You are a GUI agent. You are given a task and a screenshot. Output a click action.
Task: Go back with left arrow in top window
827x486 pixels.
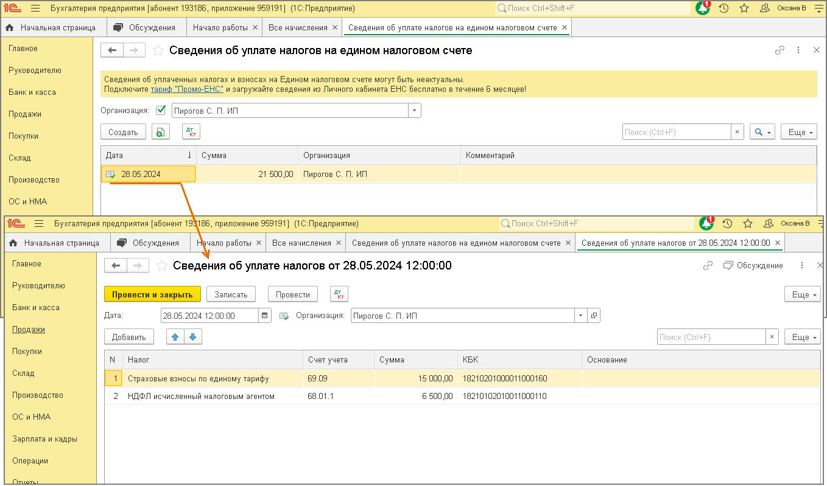coord(112,50)
